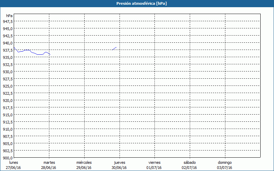Select the 935,0 axis value
The width and height of the screenshot is (274, 171).
8,57
